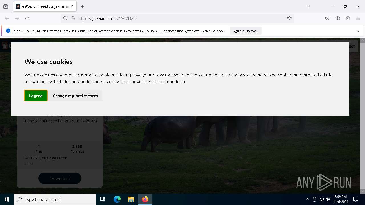Open the Windows Start menu
365x205 pixels.
coord(7,199)
